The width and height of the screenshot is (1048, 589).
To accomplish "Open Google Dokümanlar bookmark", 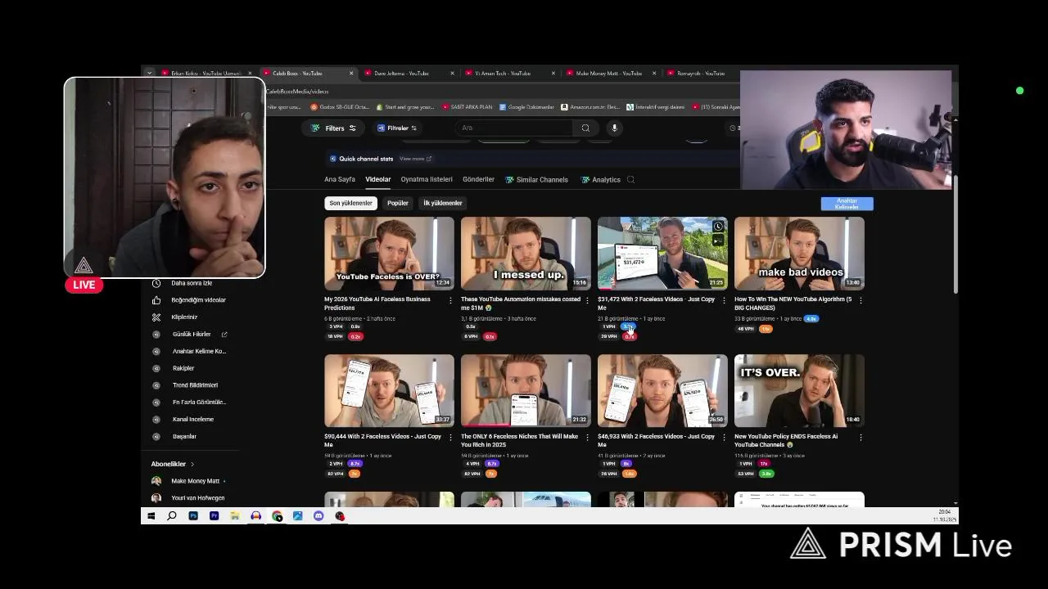I will pyautogui.click(x=526, y=107).
